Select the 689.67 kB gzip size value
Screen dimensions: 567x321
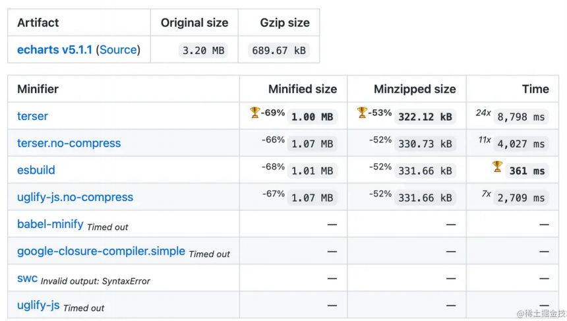pyautogui.click(x=279, y=51)
